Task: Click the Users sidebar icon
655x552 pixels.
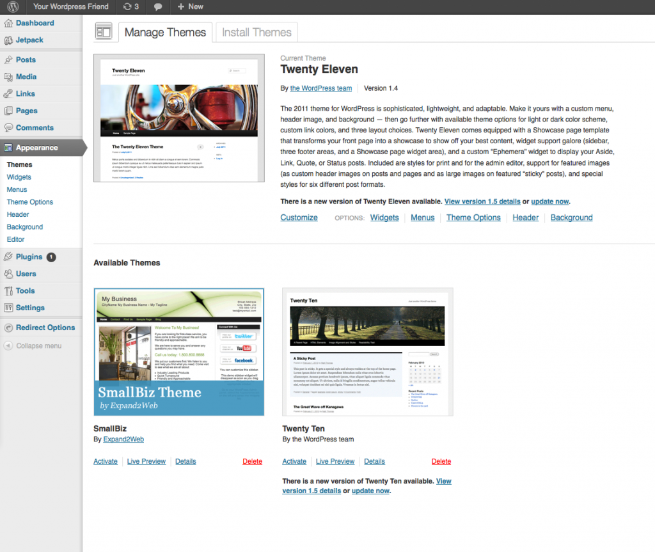Action: click(x=8, y=274)
